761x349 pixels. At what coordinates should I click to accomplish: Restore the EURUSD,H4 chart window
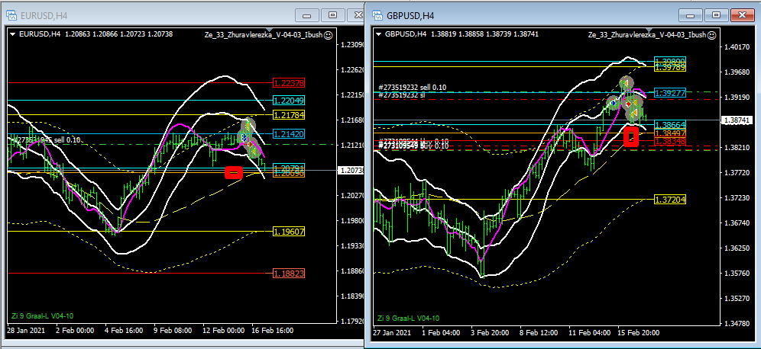(333, 15)
